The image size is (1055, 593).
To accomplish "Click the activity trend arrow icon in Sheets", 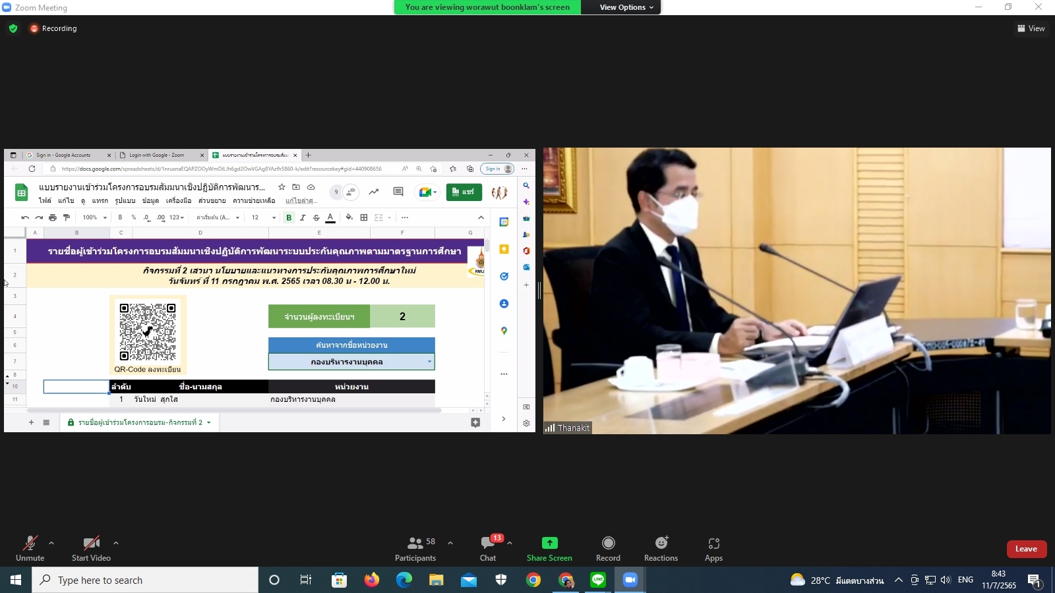I will (374, 192).
